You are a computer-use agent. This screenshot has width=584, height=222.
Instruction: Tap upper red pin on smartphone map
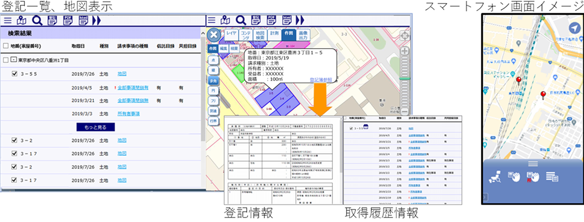[519, 81]
